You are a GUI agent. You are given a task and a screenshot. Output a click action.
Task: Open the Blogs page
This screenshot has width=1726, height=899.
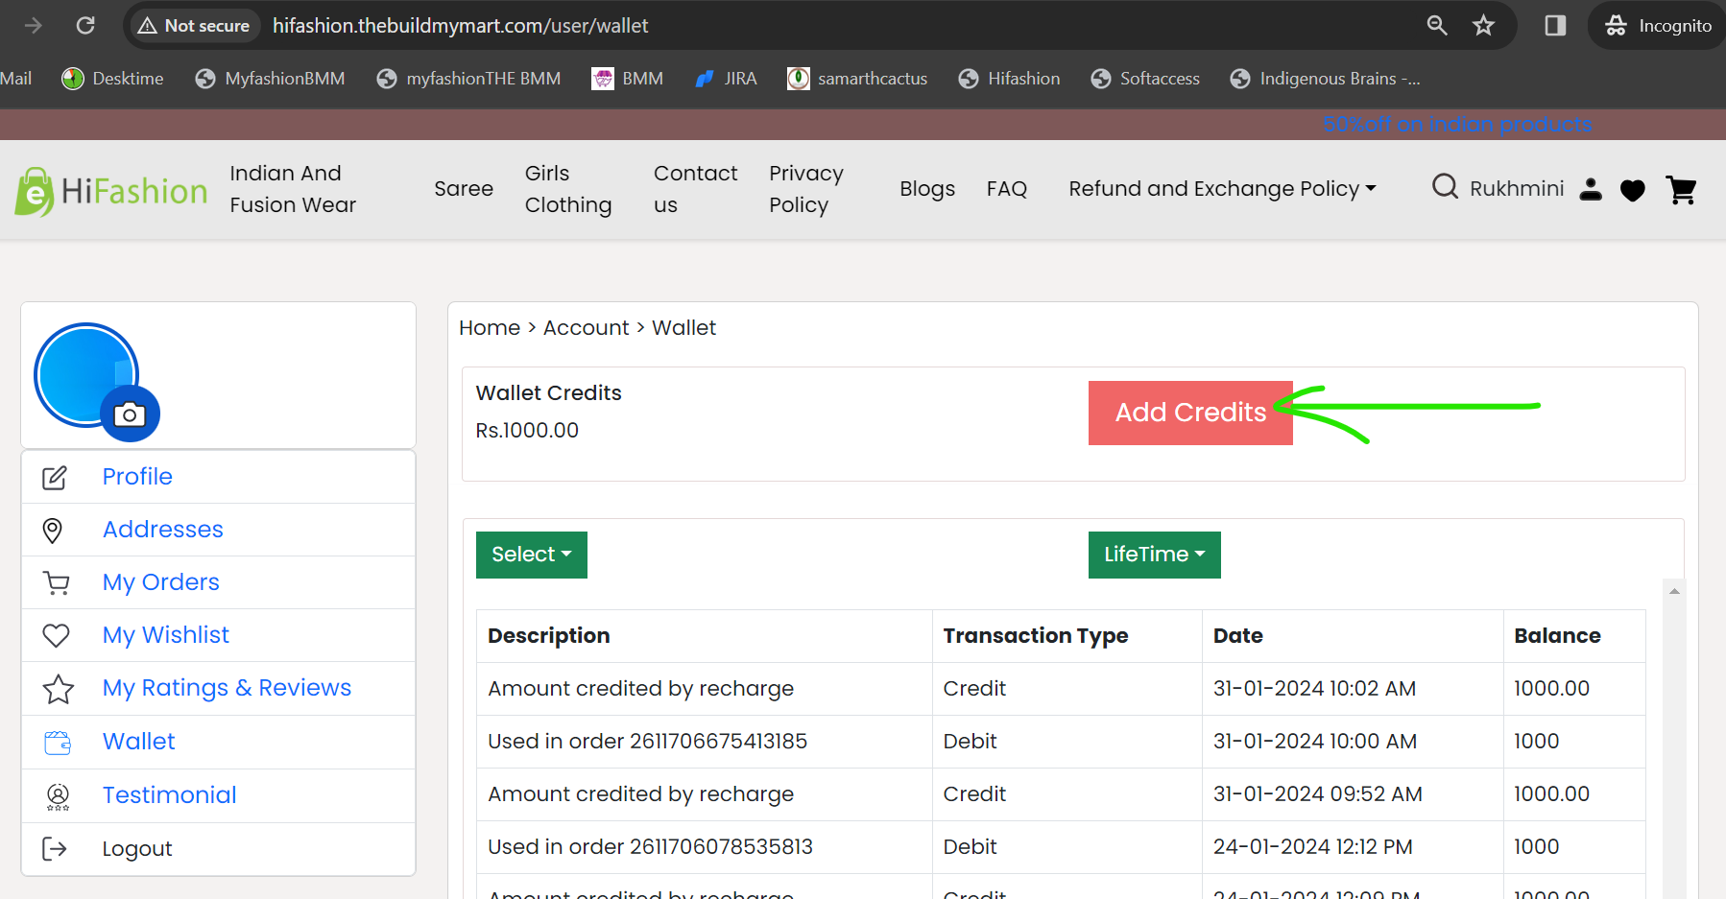click(927, 189)
